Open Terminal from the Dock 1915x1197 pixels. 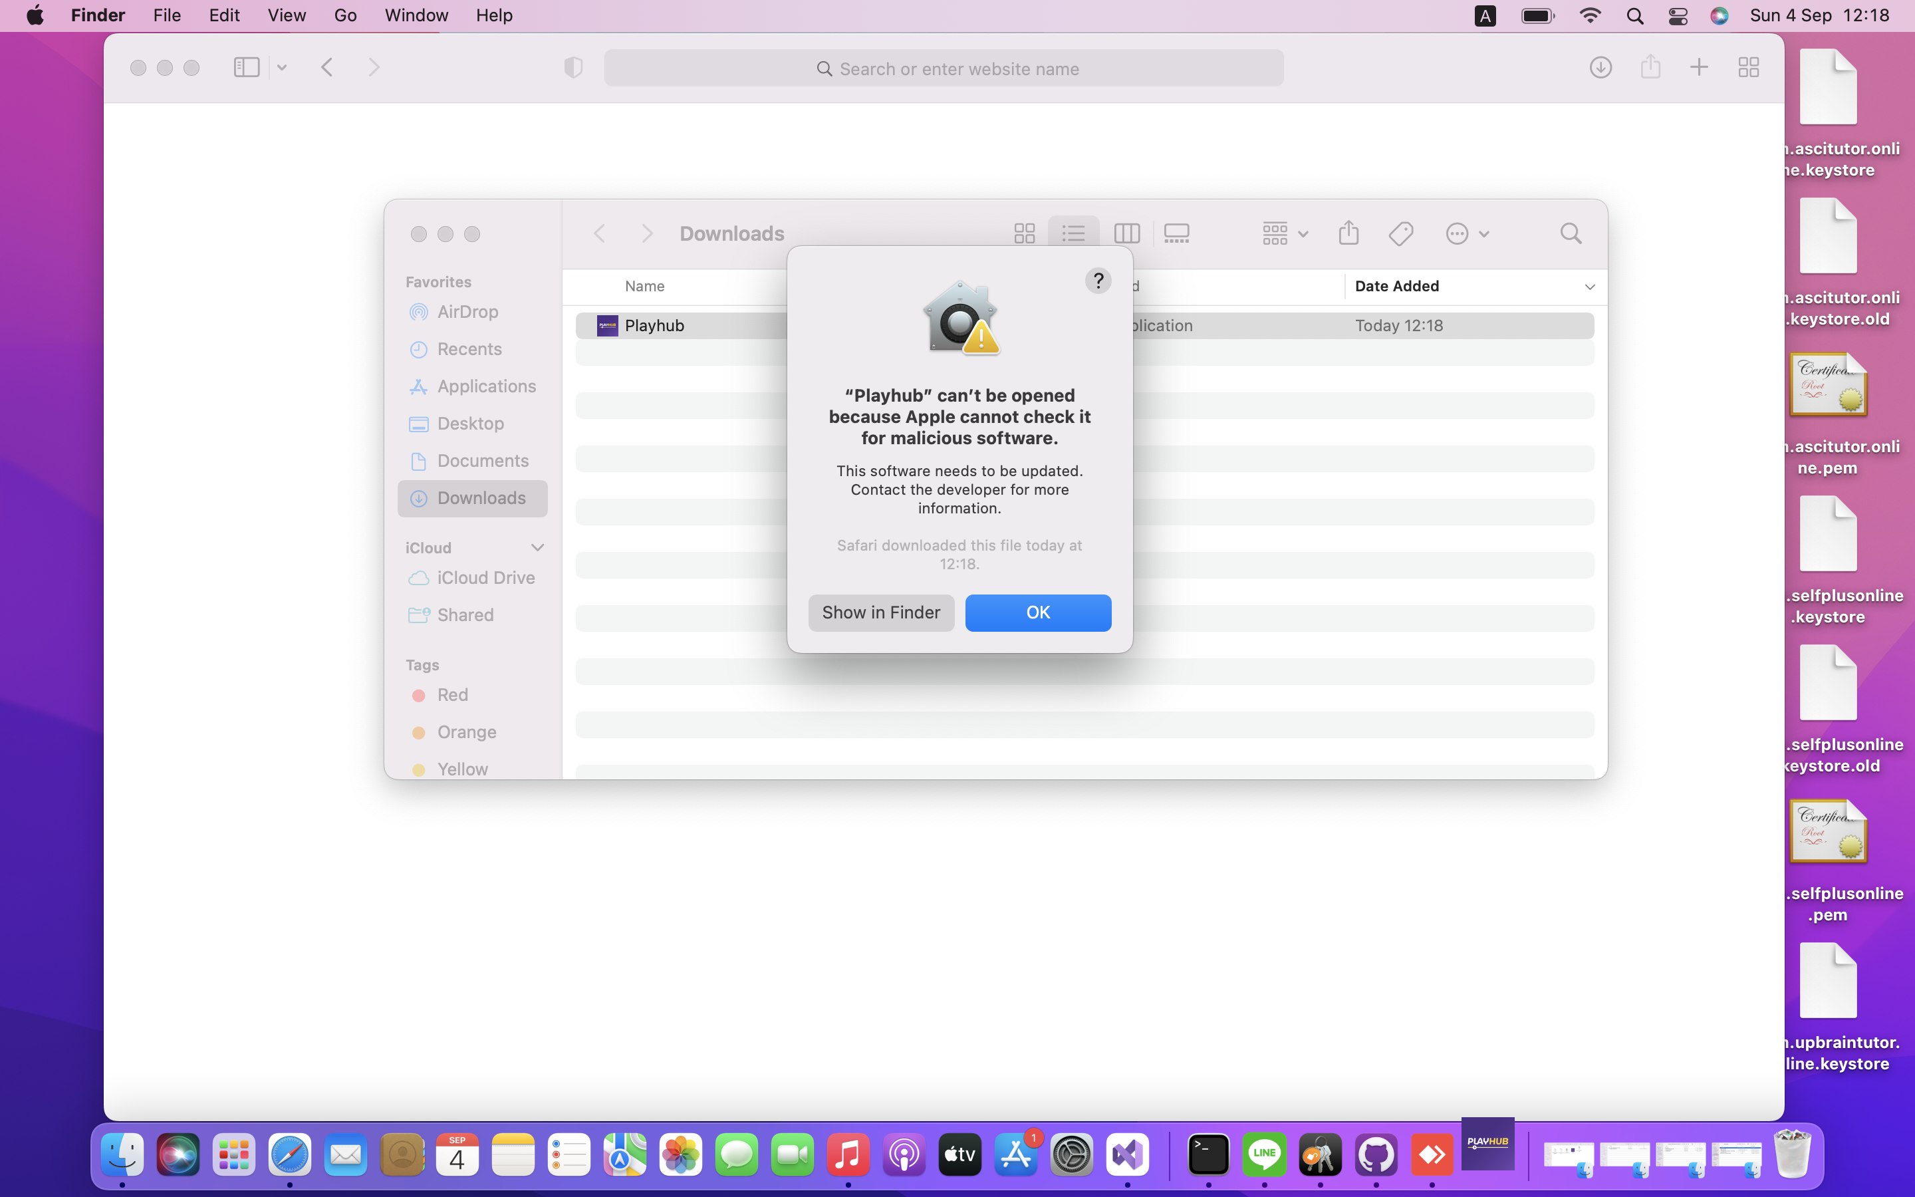(x=1208, y=1154)
